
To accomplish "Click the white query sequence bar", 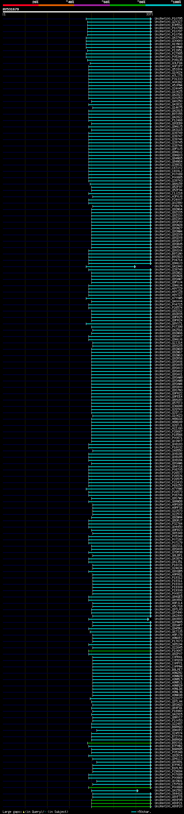I will coord(77,12).
